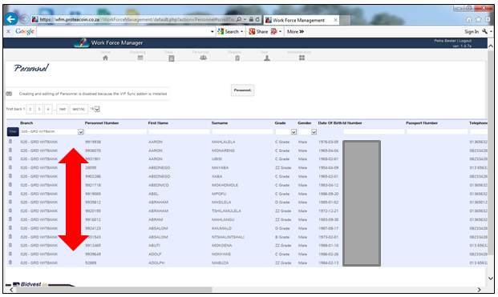This screenshot has width=498, height=297.
Task: Expand the Google toolbar wrench dropdown arrow
Action: pyautogui.click(x=491, y=32)
